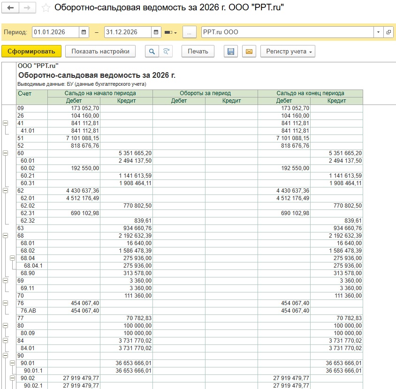Open the standard period selection dropdown
The width and height of the screenshot is (396, 389).
pos(171,32)
